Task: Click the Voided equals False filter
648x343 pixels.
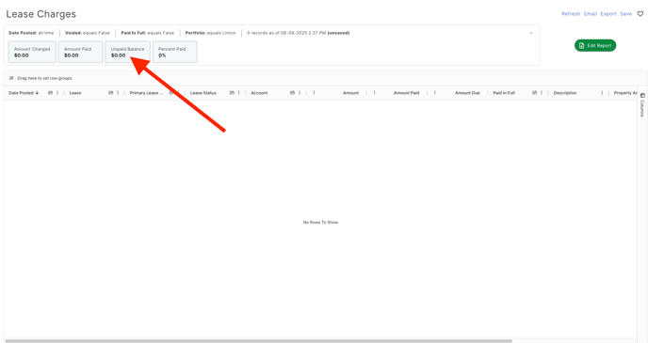Action: [88, 33]
